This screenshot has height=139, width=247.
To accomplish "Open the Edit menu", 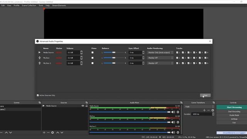I will click(x=3, y=5).
